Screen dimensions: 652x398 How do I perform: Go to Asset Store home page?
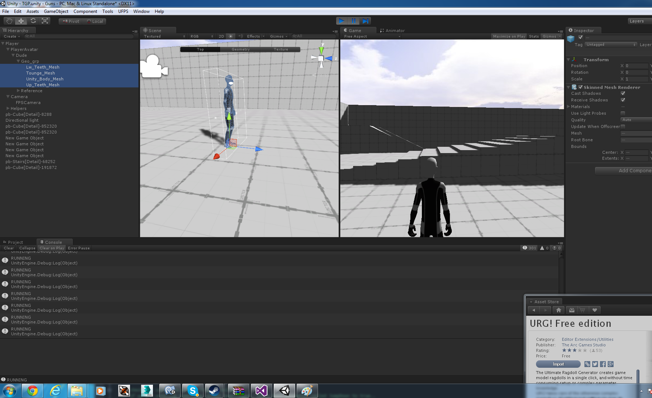coord(559,310)
